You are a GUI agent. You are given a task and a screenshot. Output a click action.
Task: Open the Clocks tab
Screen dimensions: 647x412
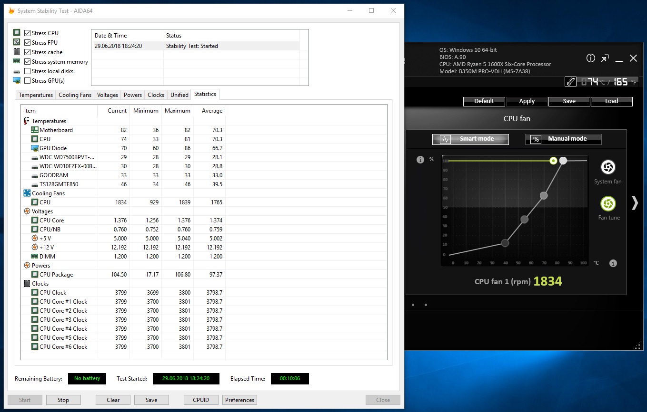(156, 95)
